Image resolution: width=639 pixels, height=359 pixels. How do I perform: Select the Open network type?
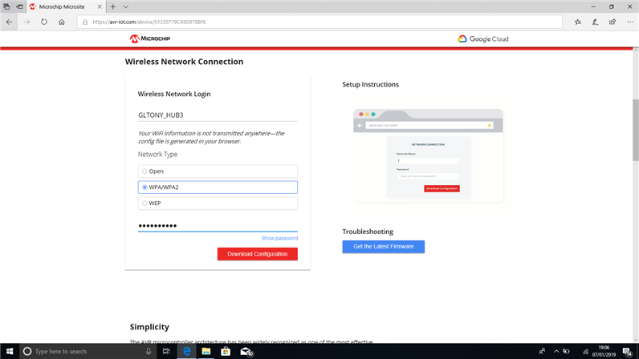(x=218, y=171)
